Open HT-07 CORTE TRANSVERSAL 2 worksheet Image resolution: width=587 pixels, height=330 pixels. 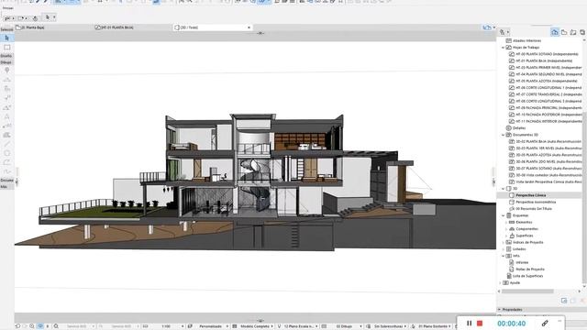point(545,94)
